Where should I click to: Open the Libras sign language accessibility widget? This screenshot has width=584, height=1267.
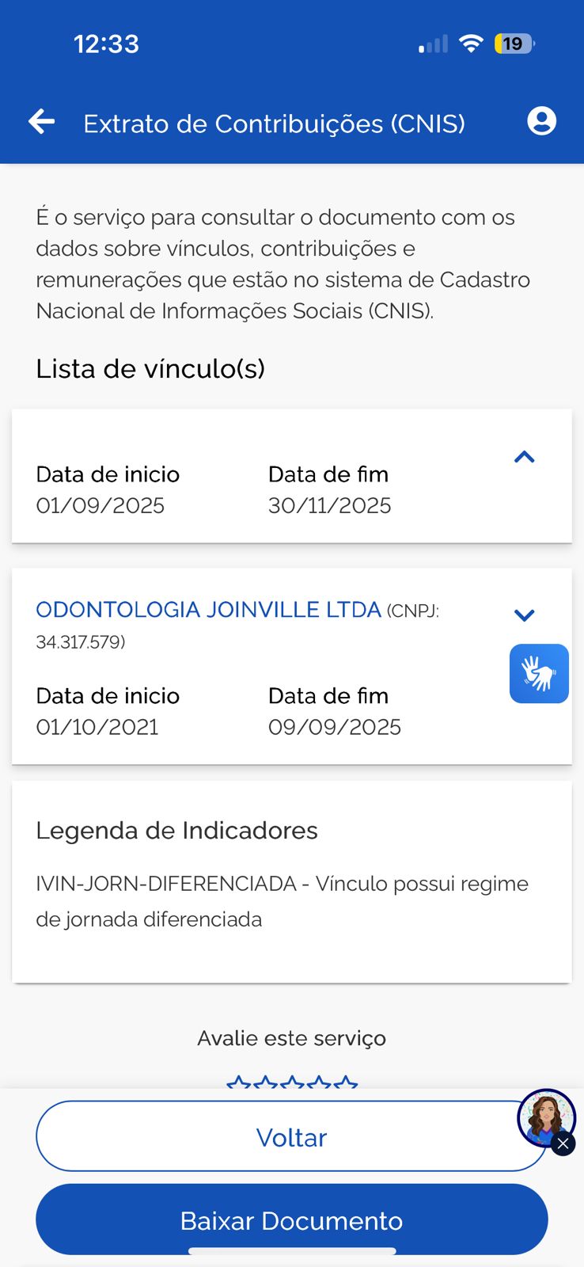(539, 674)
